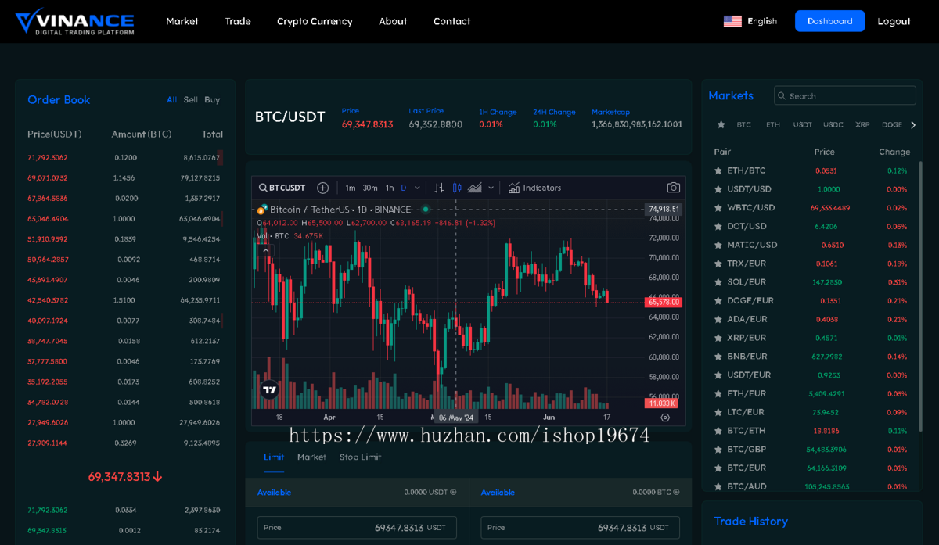Open the BTCUSDT symbol search in the chart
Screen dimensions: 939x545
tap(282, 188)
